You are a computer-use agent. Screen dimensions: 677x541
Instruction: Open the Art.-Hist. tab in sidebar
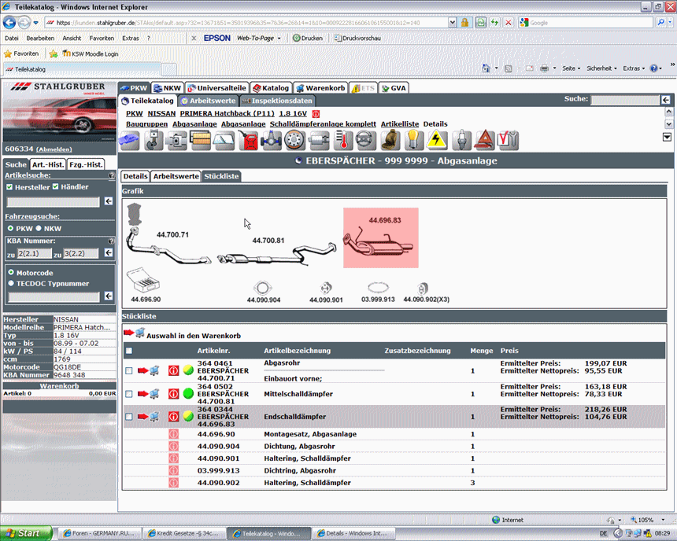coord(48,164)
